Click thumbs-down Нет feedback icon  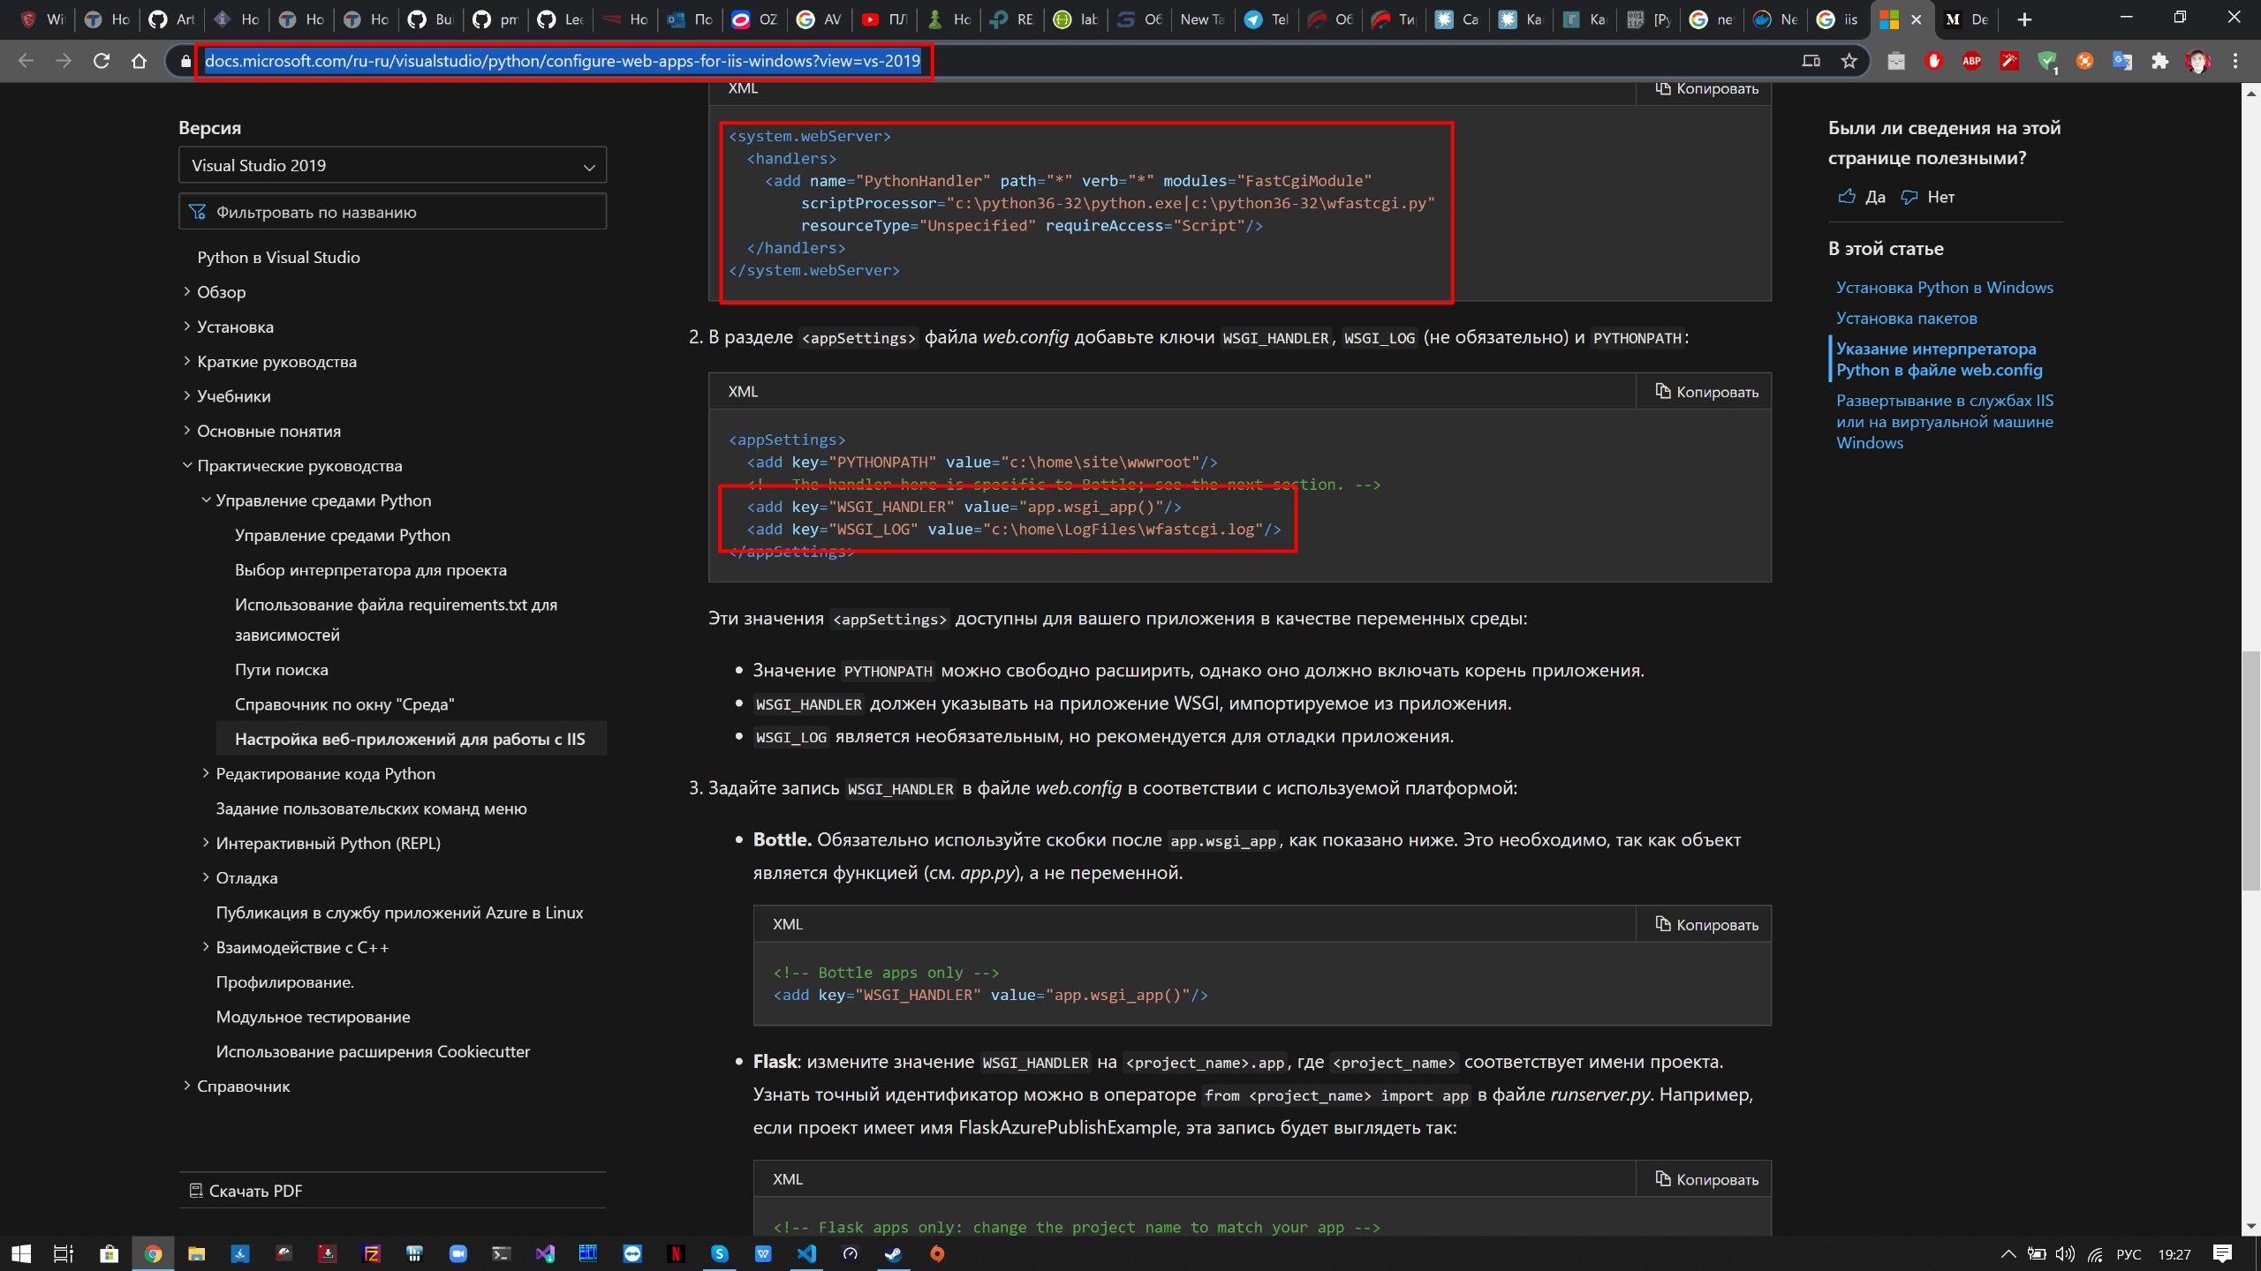tap(1909, 197)
